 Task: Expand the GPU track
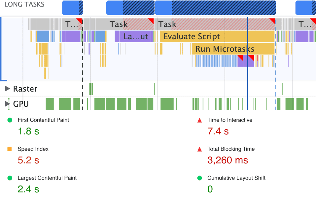click(x=7, y=104)
